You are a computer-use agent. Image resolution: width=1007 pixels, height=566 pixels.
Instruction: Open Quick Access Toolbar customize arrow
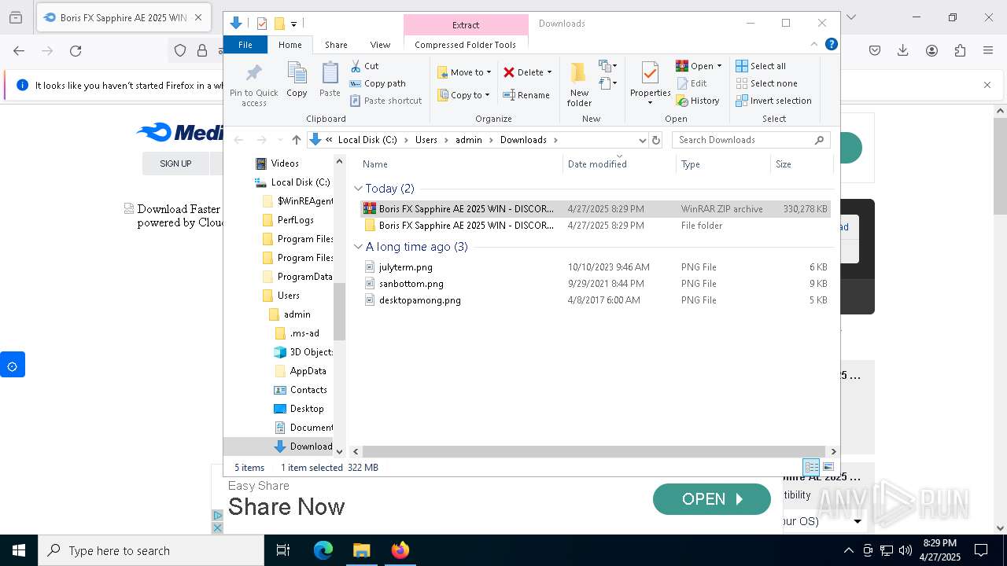pos(293,24)
